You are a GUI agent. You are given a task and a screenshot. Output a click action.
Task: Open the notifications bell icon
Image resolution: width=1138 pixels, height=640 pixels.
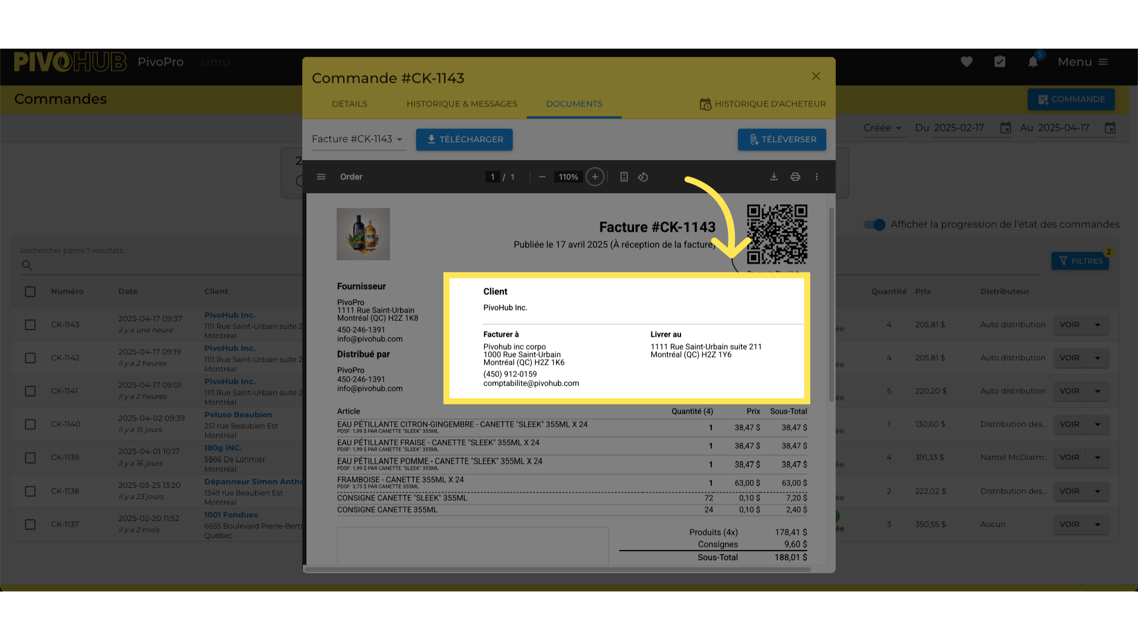[x=1033, y=62]
